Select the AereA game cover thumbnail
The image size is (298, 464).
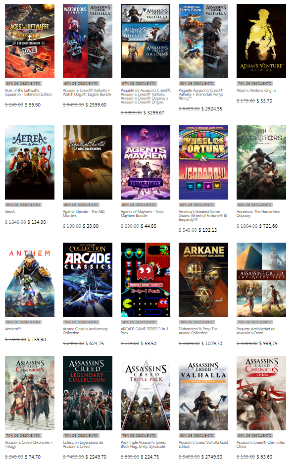click(x=30, y=162)
